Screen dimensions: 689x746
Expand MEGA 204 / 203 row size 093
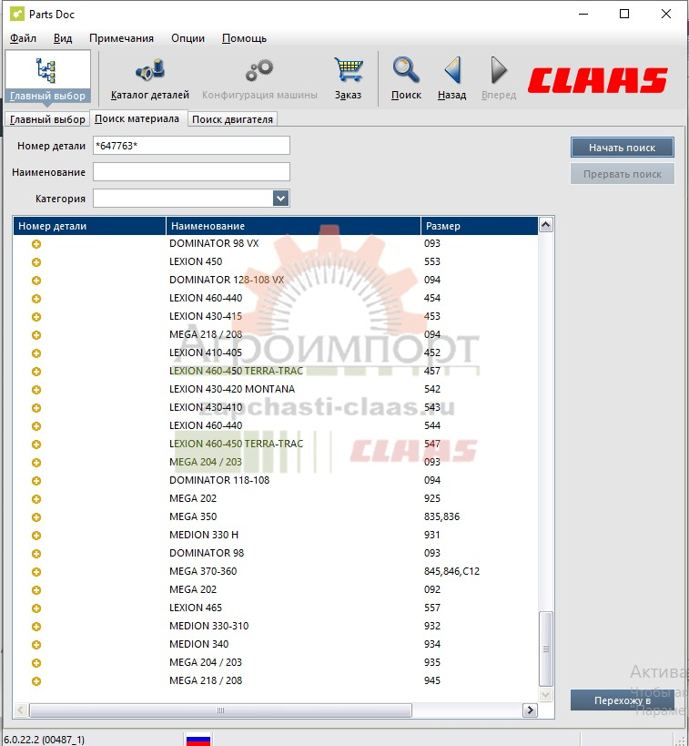pos(36,463)
